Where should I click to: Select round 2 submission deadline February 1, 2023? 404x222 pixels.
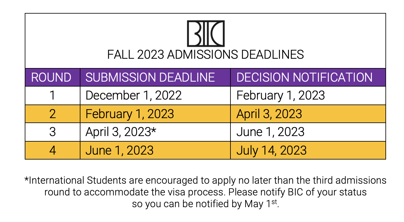(130, 114)
